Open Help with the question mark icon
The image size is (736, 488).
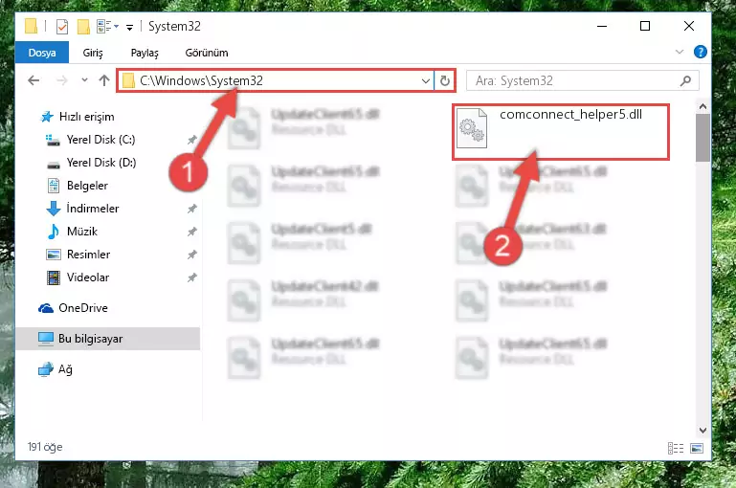pyautogui.click(x=701, y=52)
